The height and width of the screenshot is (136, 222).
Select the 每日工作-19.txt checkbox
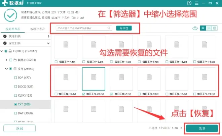pos(195,94)
